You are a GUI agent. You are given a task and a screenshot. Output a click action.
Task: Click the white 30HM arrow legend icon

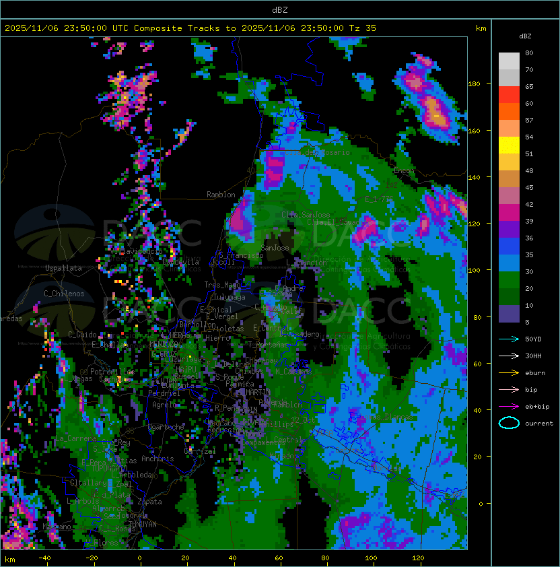[509, 356]
